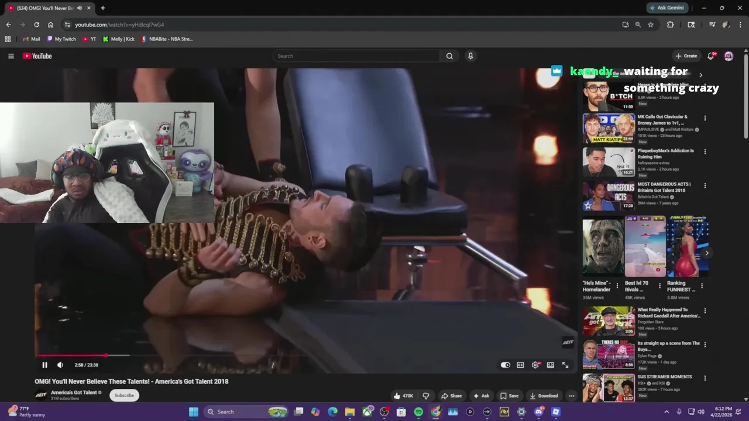
Task: Open options for MK Calls Out video
Action: [705, 118]
